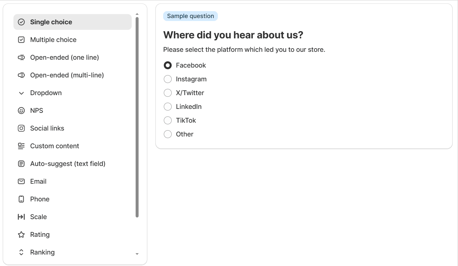Pick the LinkedIn radio button
Screen dimensions: 458x266
pyautogui.click(x=168, y=107)
